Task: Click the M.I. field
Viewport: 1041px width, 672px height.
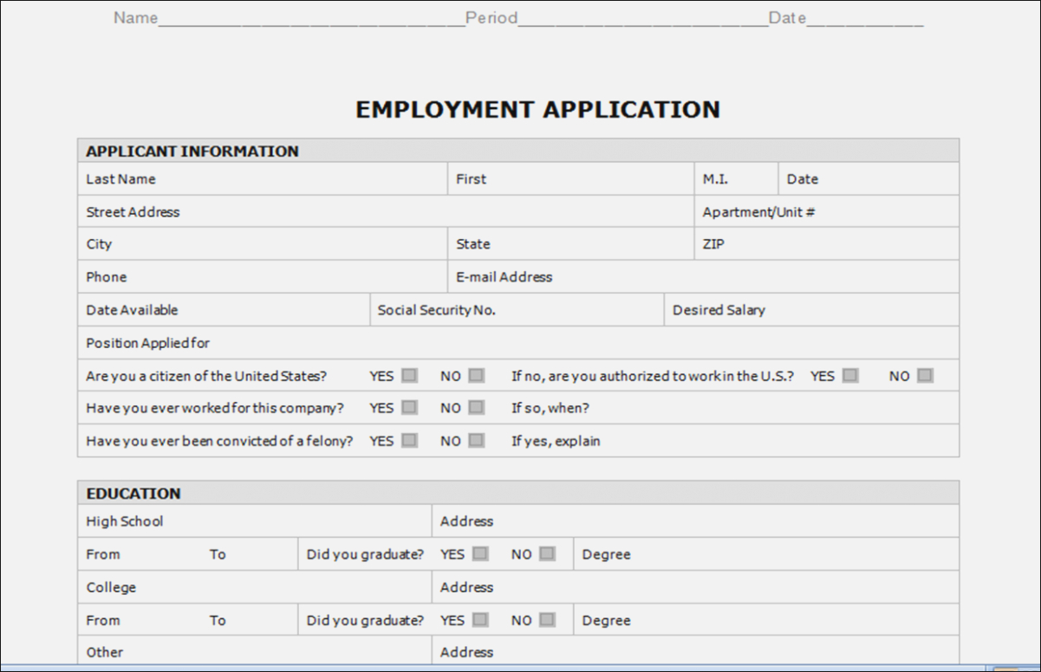Action: click(736, 178)
